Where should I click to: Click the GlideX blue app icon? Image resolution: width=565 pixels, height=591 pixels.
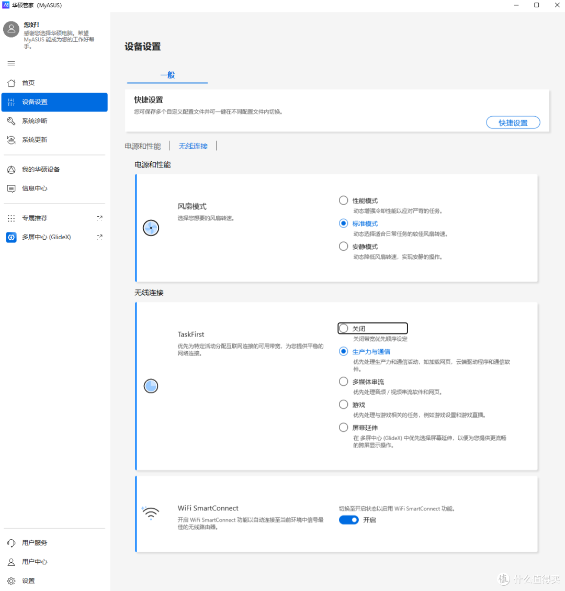12,237
